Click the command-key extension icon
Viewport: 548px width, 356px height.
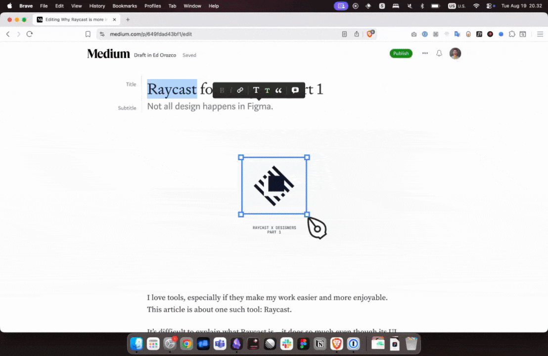pyautogui.click(x=435, y=34)
